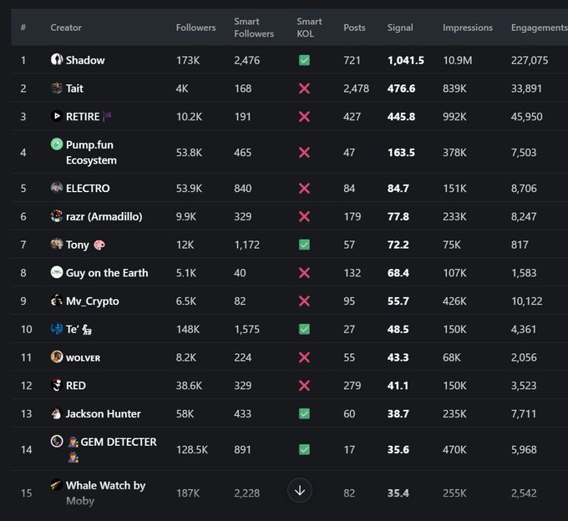The width and height of the screenshot is (568, 521).
Task: Click Tony's Smart KOL green checkmark
Action: click(x=304, y=245)
